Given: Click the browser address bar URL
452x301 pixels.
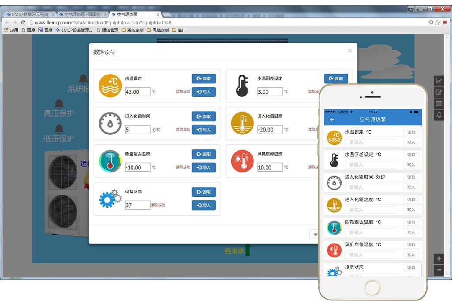Looking at the screenshot, I should click(103, 23).
